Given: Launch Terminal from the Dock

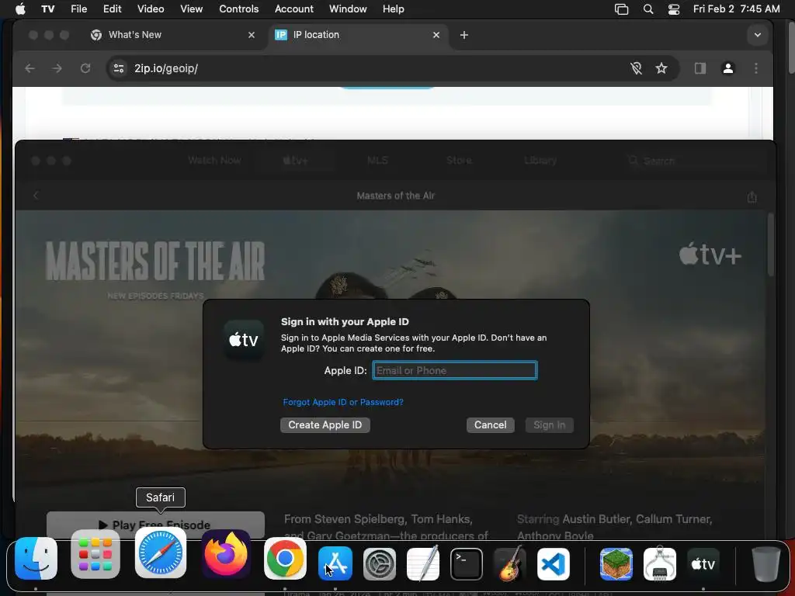Looking at the screenshot, I should (467, 564).
